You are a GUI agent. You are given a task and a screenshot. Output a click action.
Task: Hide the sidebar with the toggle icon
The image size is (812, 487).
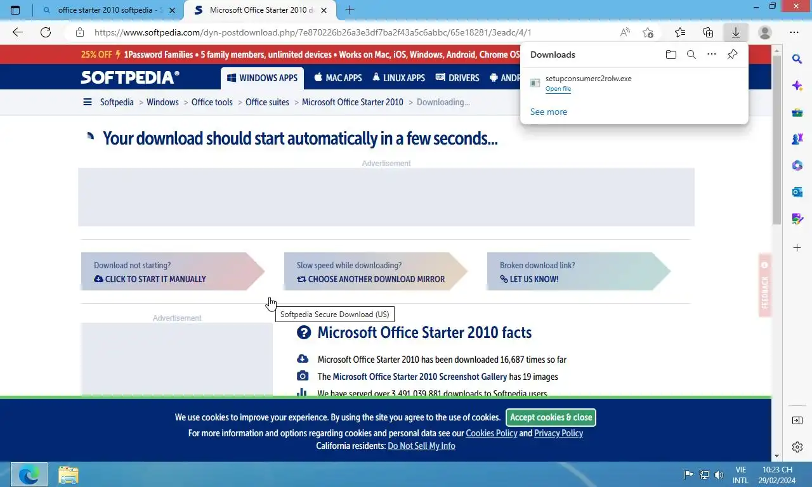(x=797, y=420)
